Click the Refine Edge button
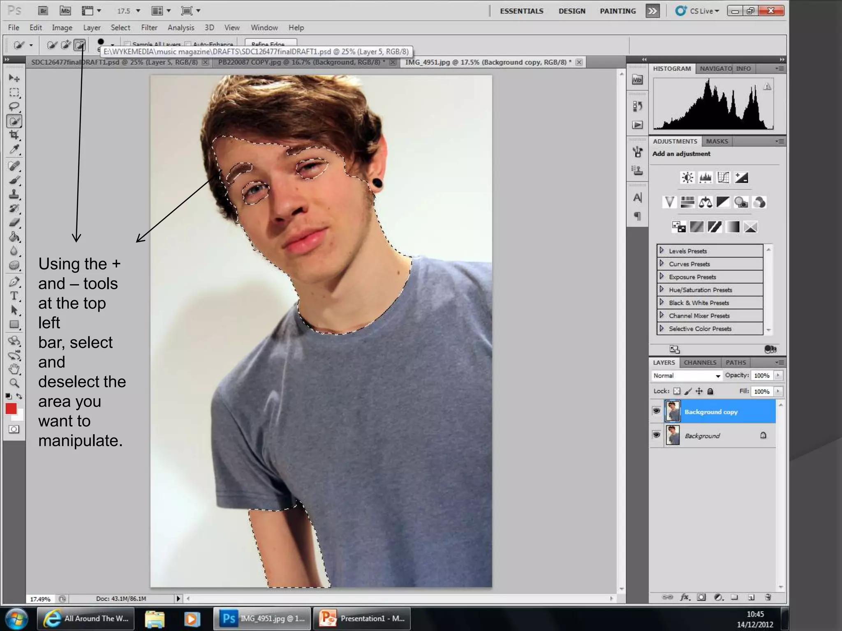 point(270,43)
